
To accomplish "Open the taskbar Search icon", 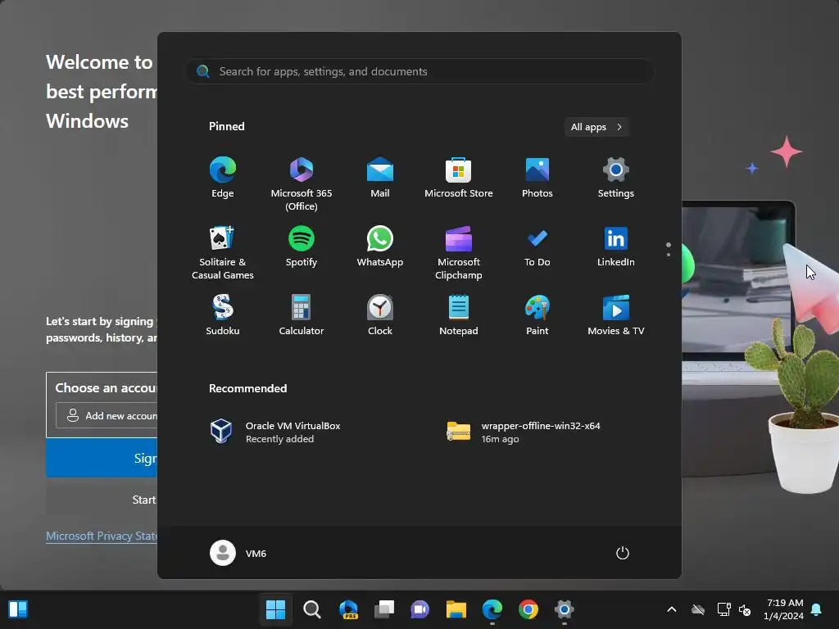I will pyautogui.click(x=312, y=609).
